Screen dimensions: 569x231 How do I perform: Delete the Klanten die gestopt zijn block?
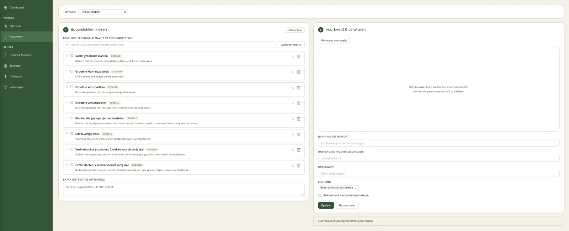click(x=299, y=119)
